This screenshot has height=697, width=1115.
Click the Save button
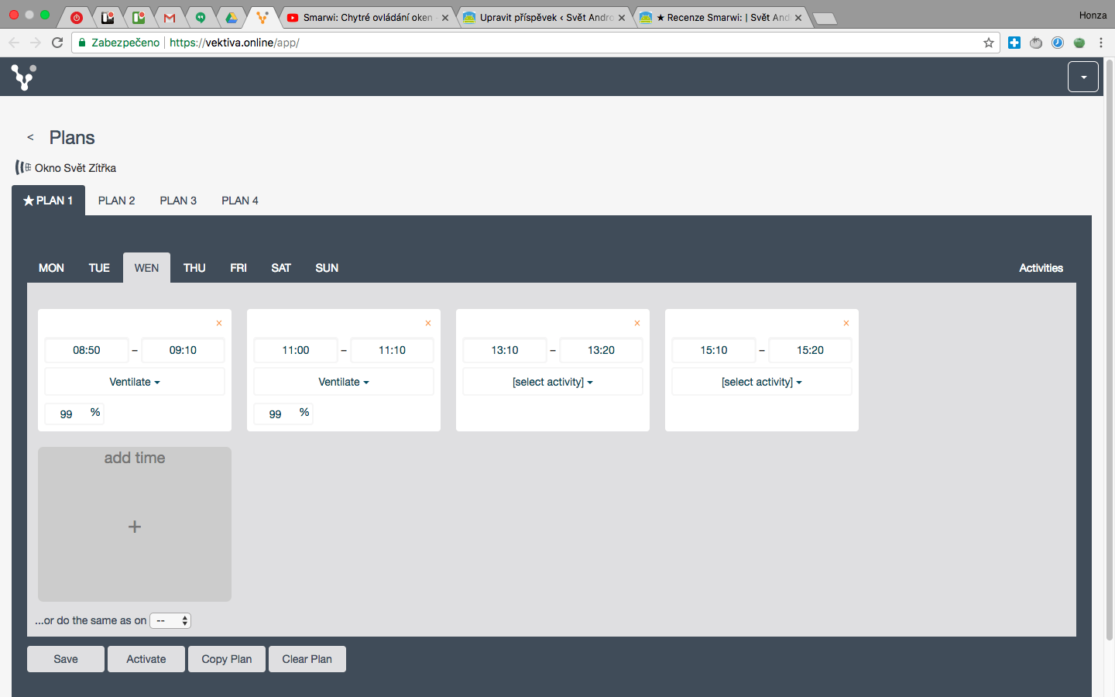coord(66,659)
